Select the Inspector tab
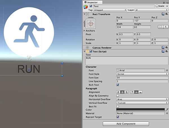The width and height of the screenshot is (169, 128). coord(92,2)
